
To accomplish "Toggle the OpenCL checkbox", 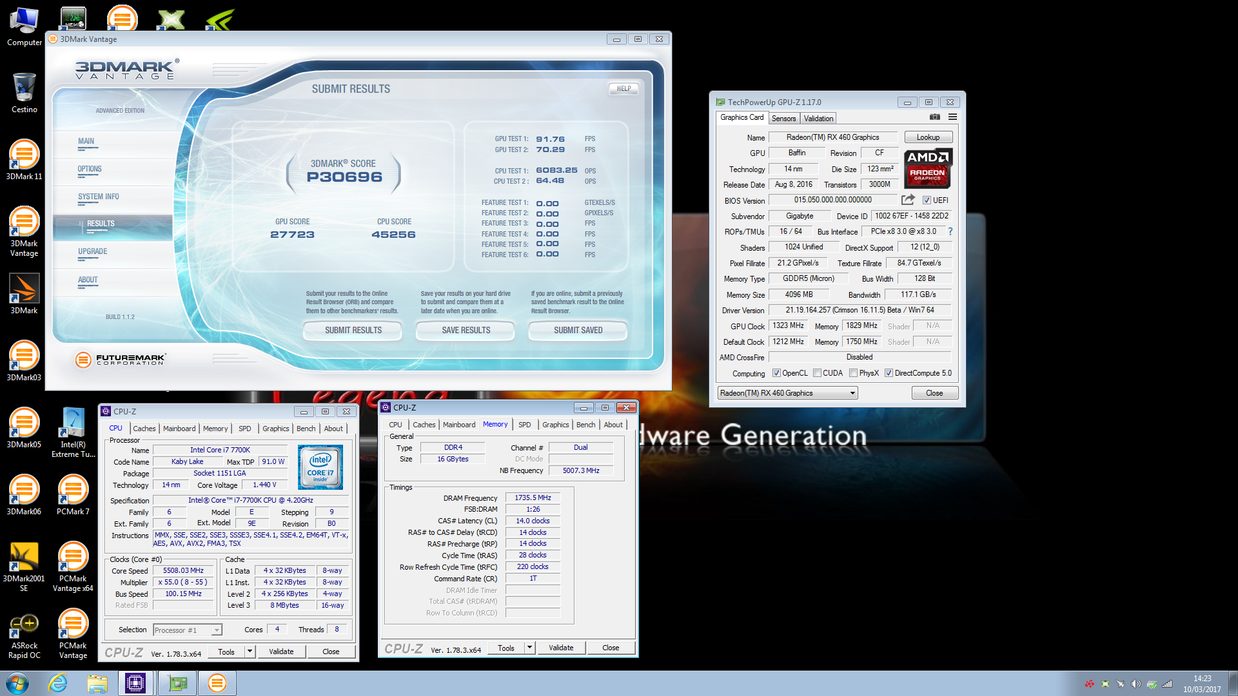I will (776, 373).
